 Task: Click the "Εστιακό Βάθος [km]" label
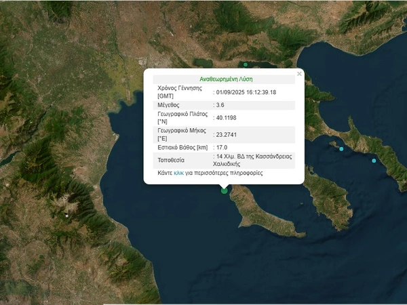click(x=182, y=147)
